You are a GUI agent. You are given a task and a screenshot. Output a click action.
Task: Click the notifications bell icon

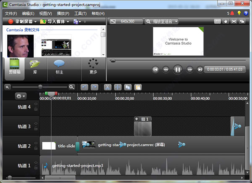[232, 13]
